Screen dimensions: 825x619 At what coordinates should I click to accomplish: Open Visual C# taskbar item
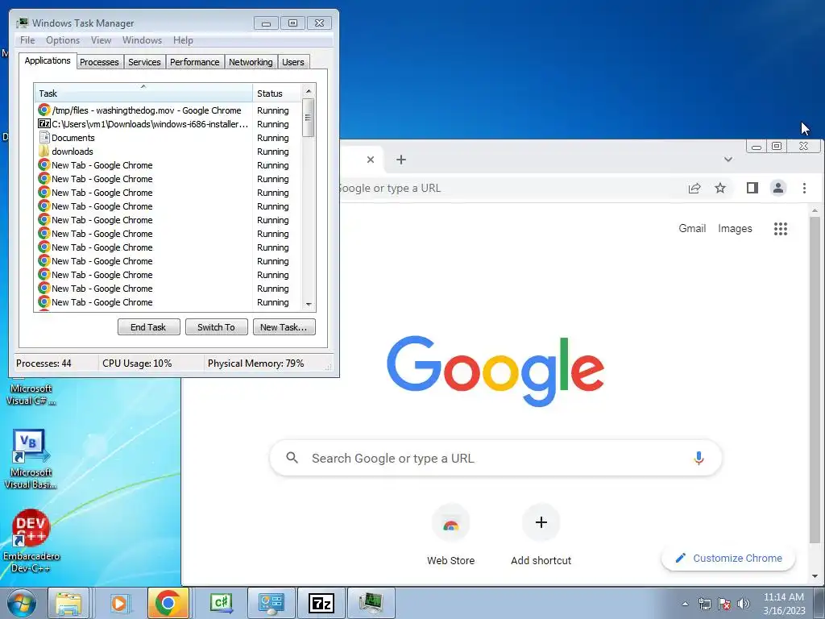(x=221, y=603)
